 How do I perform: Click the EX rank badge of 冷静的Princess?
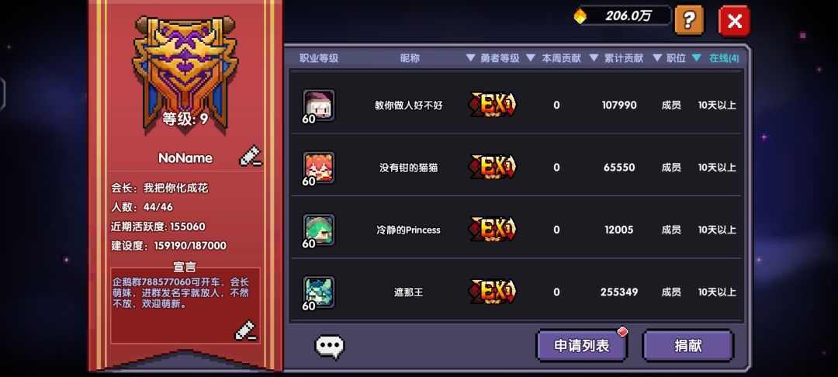492,230
